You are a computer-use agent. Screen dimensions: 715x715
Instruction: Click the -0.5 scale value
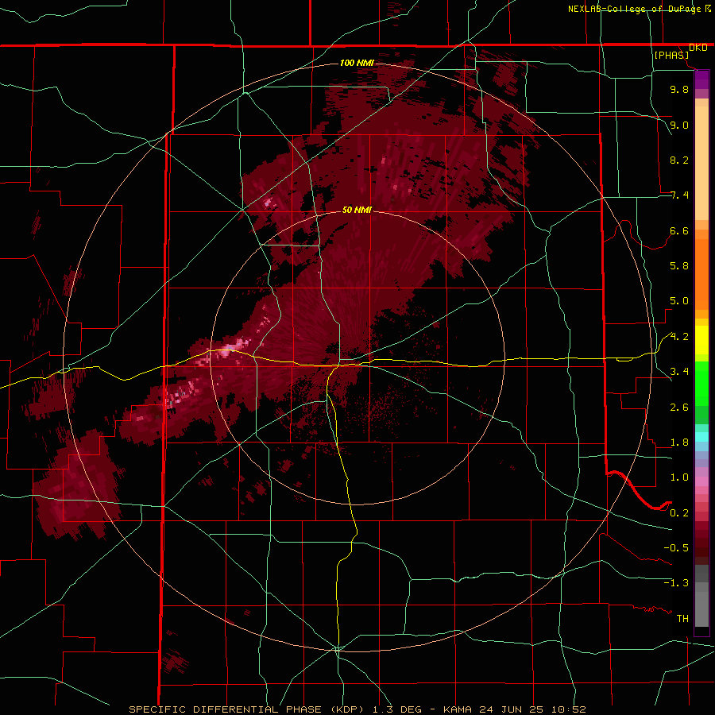tap(676, 548)
